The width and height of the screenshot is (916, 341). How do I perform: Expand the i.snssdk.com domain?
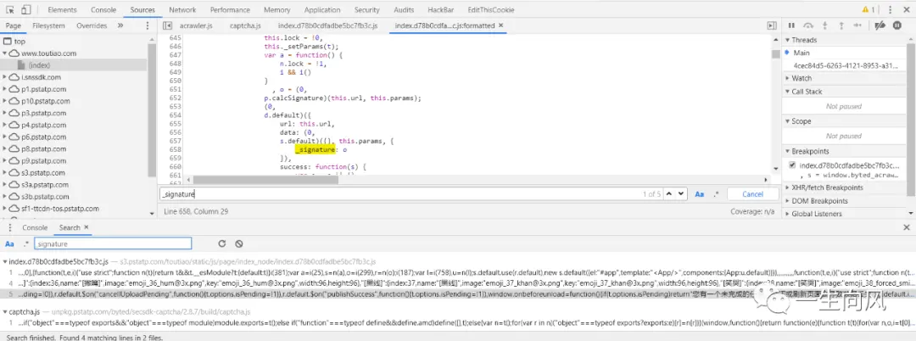(x=5, y=77)
